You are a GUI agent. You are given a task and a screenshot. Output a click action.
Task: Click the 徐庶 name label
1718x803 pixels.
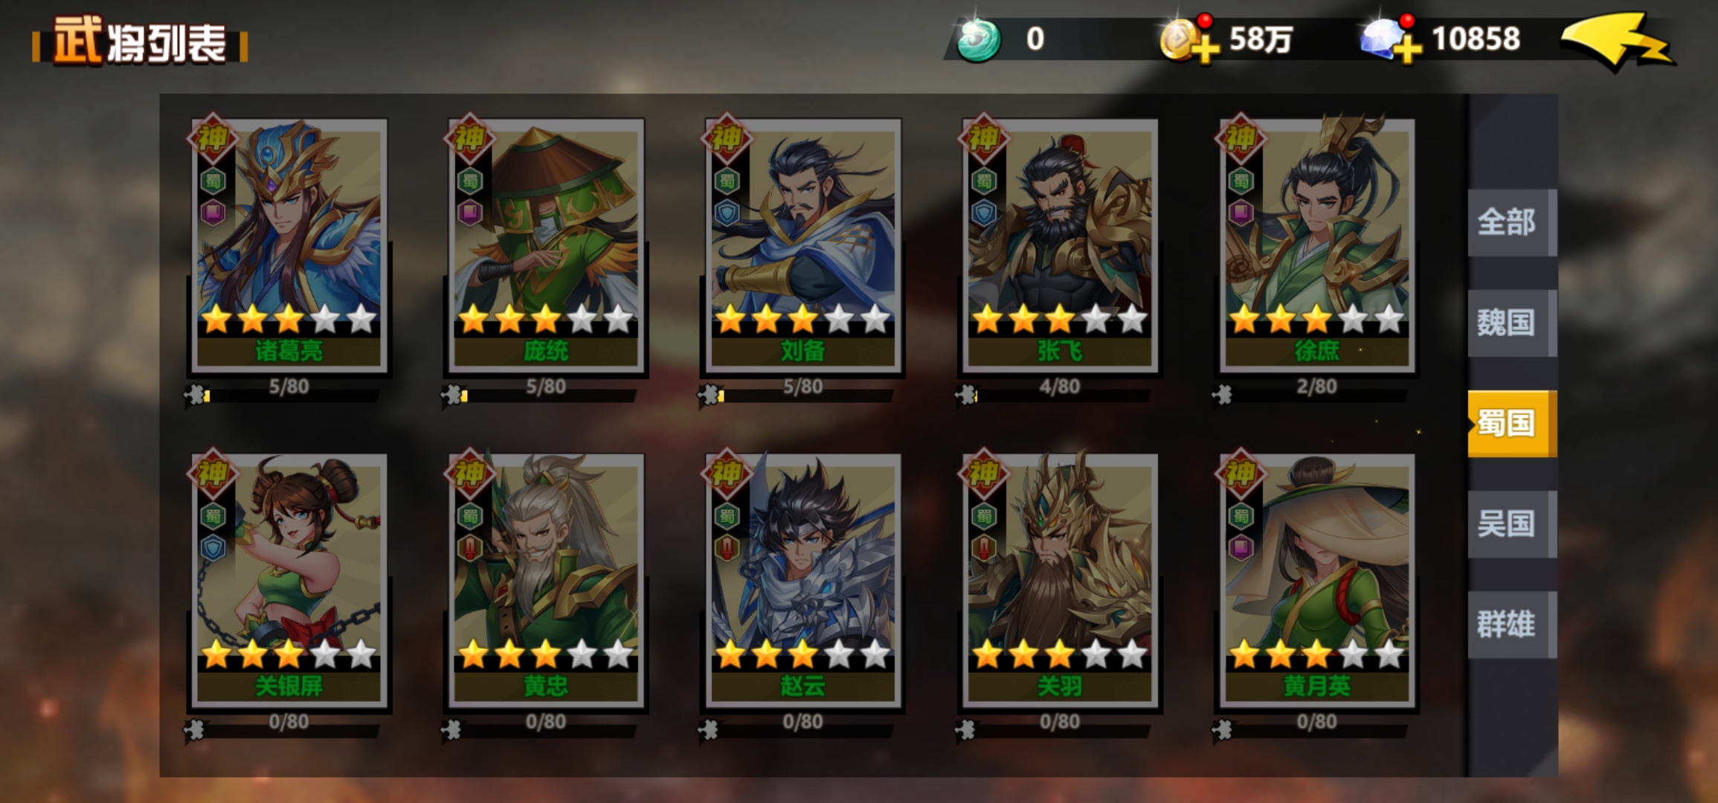[x=1316, y=351]
